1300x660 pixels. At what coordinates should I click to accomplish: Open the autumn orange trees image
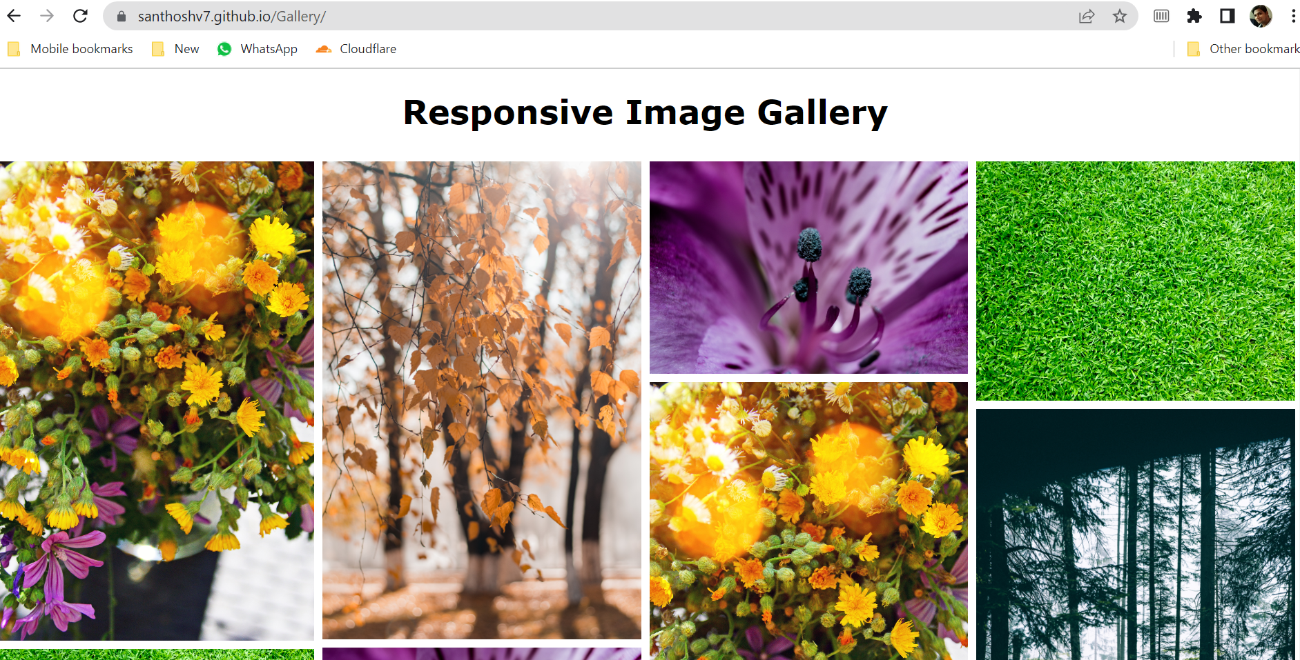pos(481,400)
